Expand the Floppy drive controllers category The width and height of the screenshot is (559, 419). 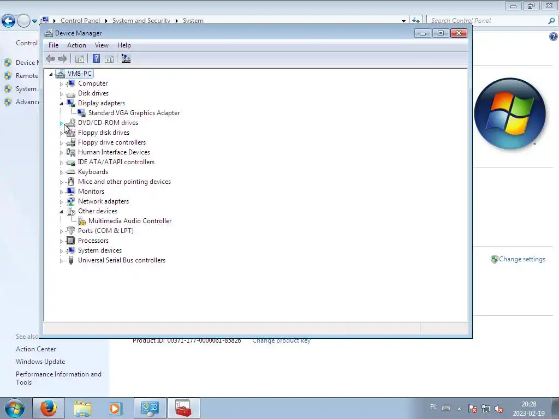[x=61, y=143]
